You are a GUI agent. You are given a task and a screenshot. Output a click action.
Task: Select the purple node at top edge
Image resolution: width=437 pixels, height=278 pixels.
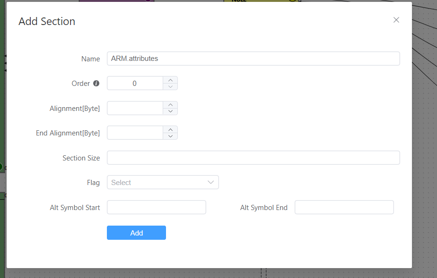click(x=116, y=1)
